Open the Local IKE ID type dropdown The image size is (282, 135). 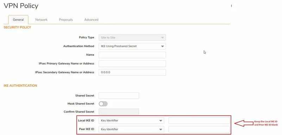click(x=131, y=121)
